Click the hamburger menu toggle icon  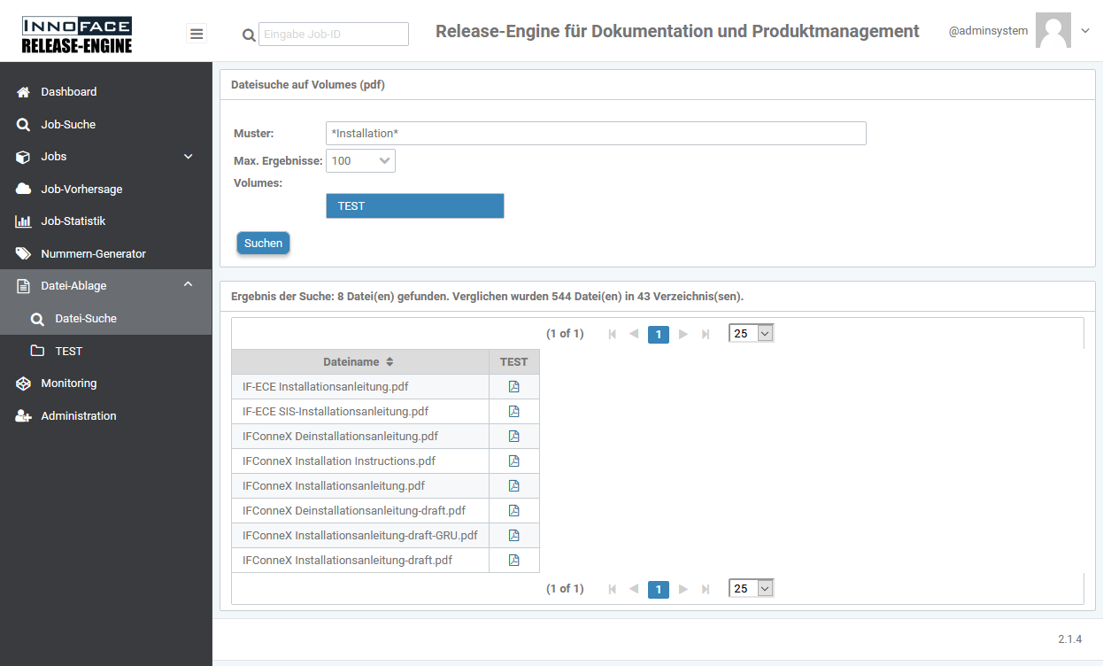point(197,34)
